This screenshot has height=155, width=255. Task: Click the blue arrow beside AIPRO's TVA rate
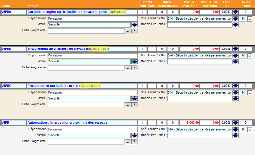236,12
